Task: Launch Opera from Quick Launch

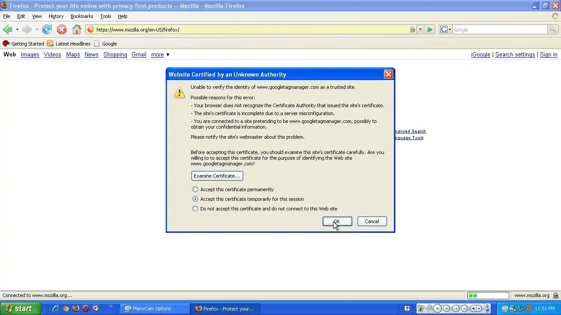Action: coord(85,308)
